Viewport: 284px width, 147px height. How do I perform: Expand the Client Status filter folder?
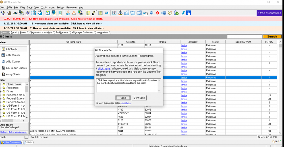tap(1, 84)
